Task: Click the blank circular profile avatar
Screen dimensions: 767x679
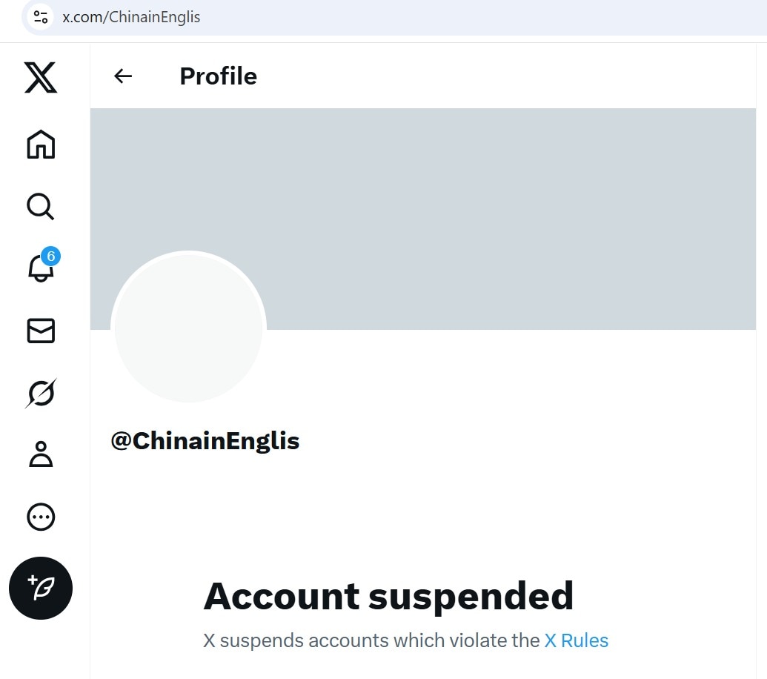Action: 189,327
